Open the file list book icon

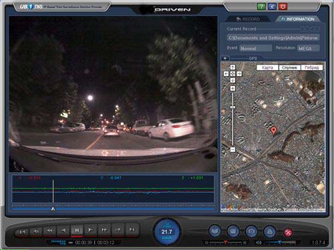(214, 231)
